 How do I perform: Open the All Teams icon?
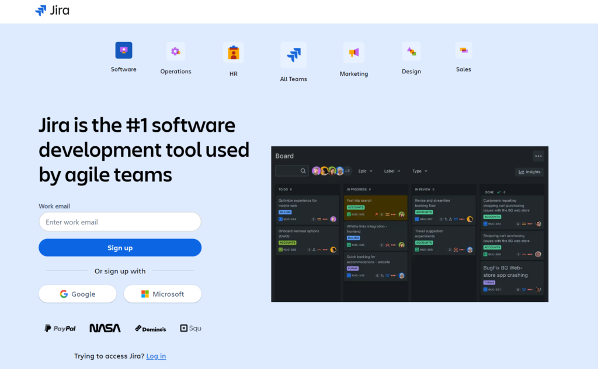[x=293, y=55]
